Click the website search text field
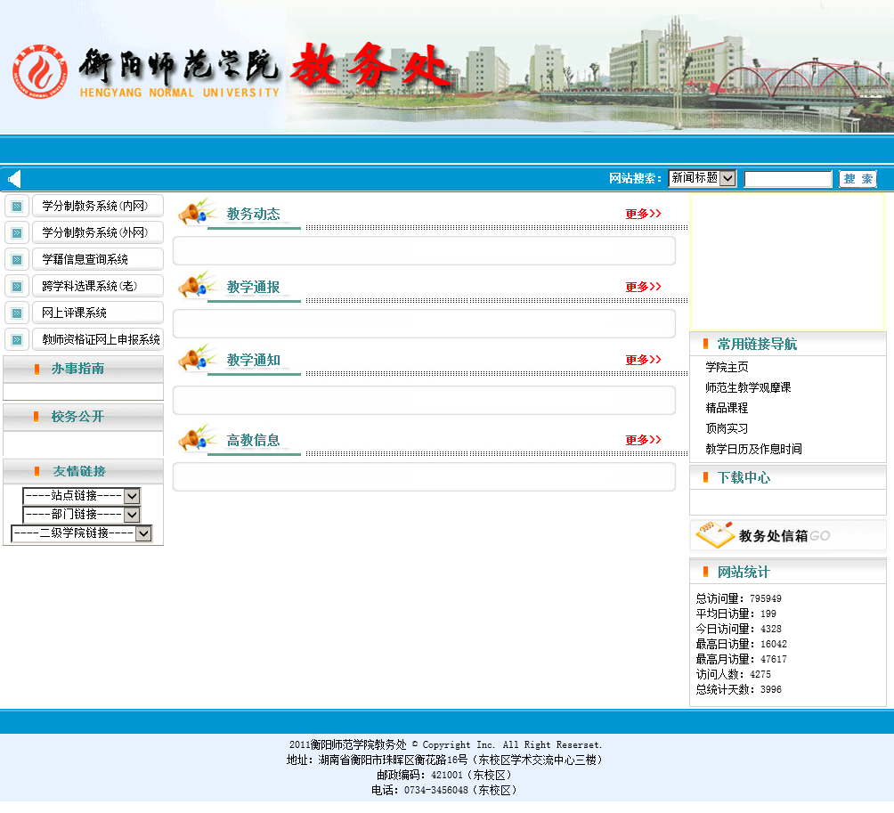 coord(788,179)
